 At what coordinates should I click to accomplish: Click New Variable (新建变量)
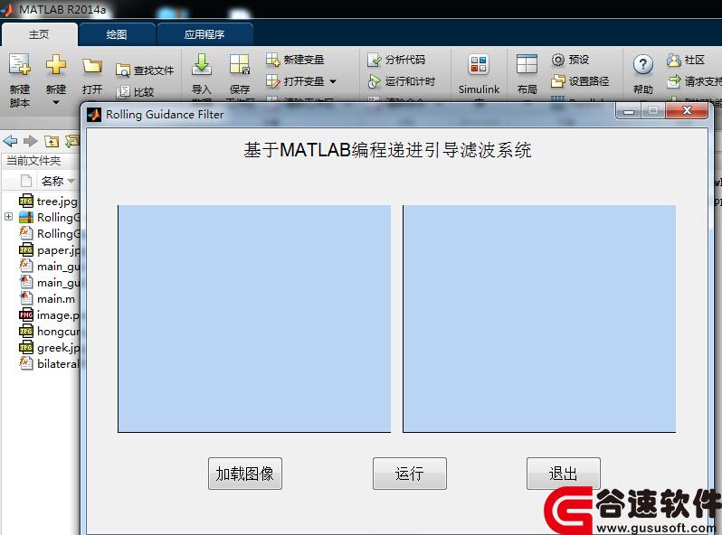tap(295, 60)
